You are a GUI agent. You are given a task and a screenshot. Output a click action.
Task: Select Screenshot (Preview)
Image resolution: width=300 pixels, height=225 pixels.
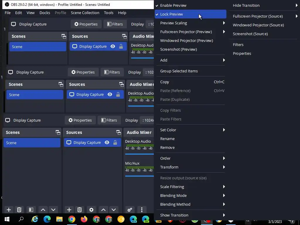click(190, 49)
